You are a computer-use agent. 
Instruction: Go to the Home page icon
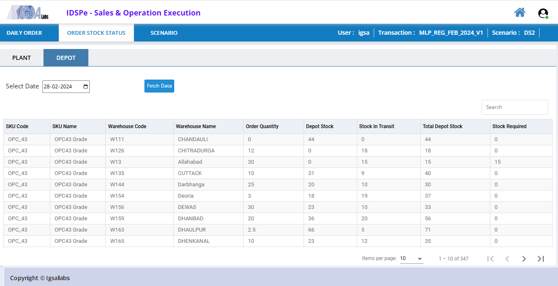tap(520, 13)
